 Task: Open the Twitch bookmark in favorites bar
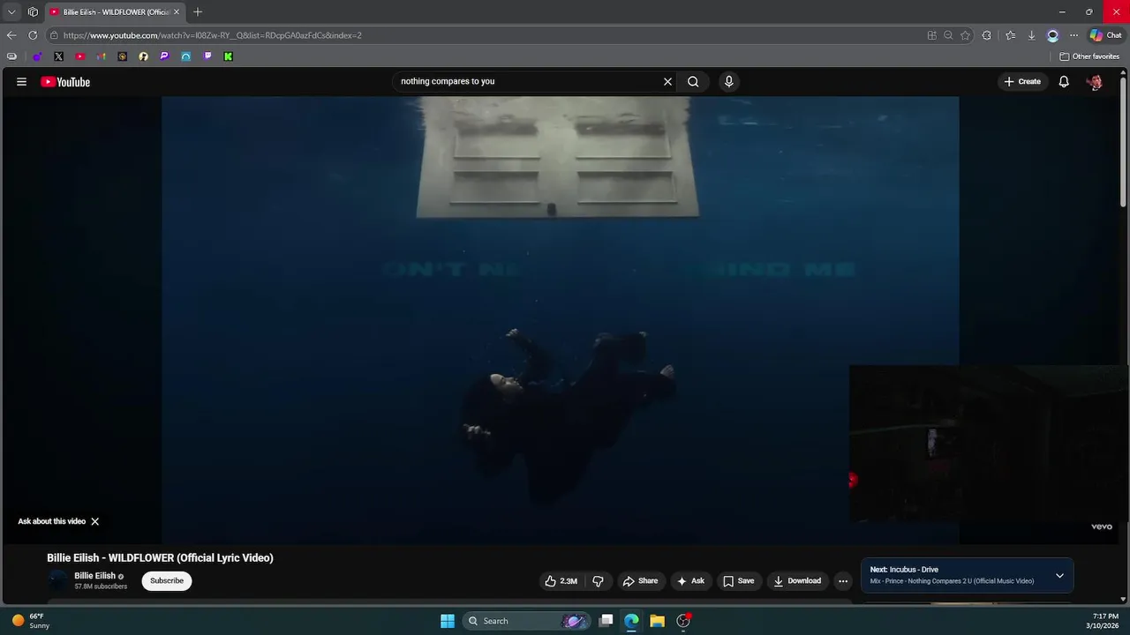tap(207, 56)
